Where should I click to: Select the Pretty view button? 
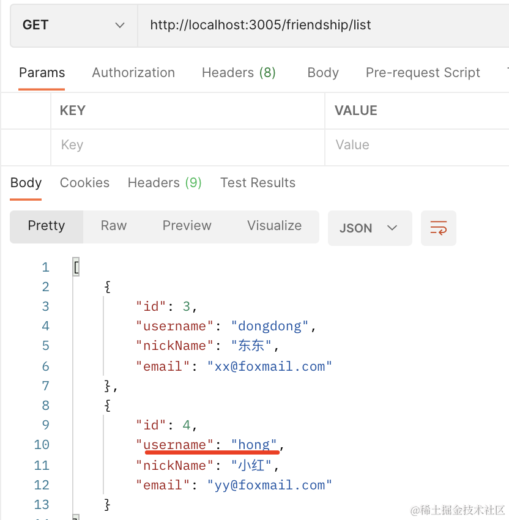click(46, 226)
